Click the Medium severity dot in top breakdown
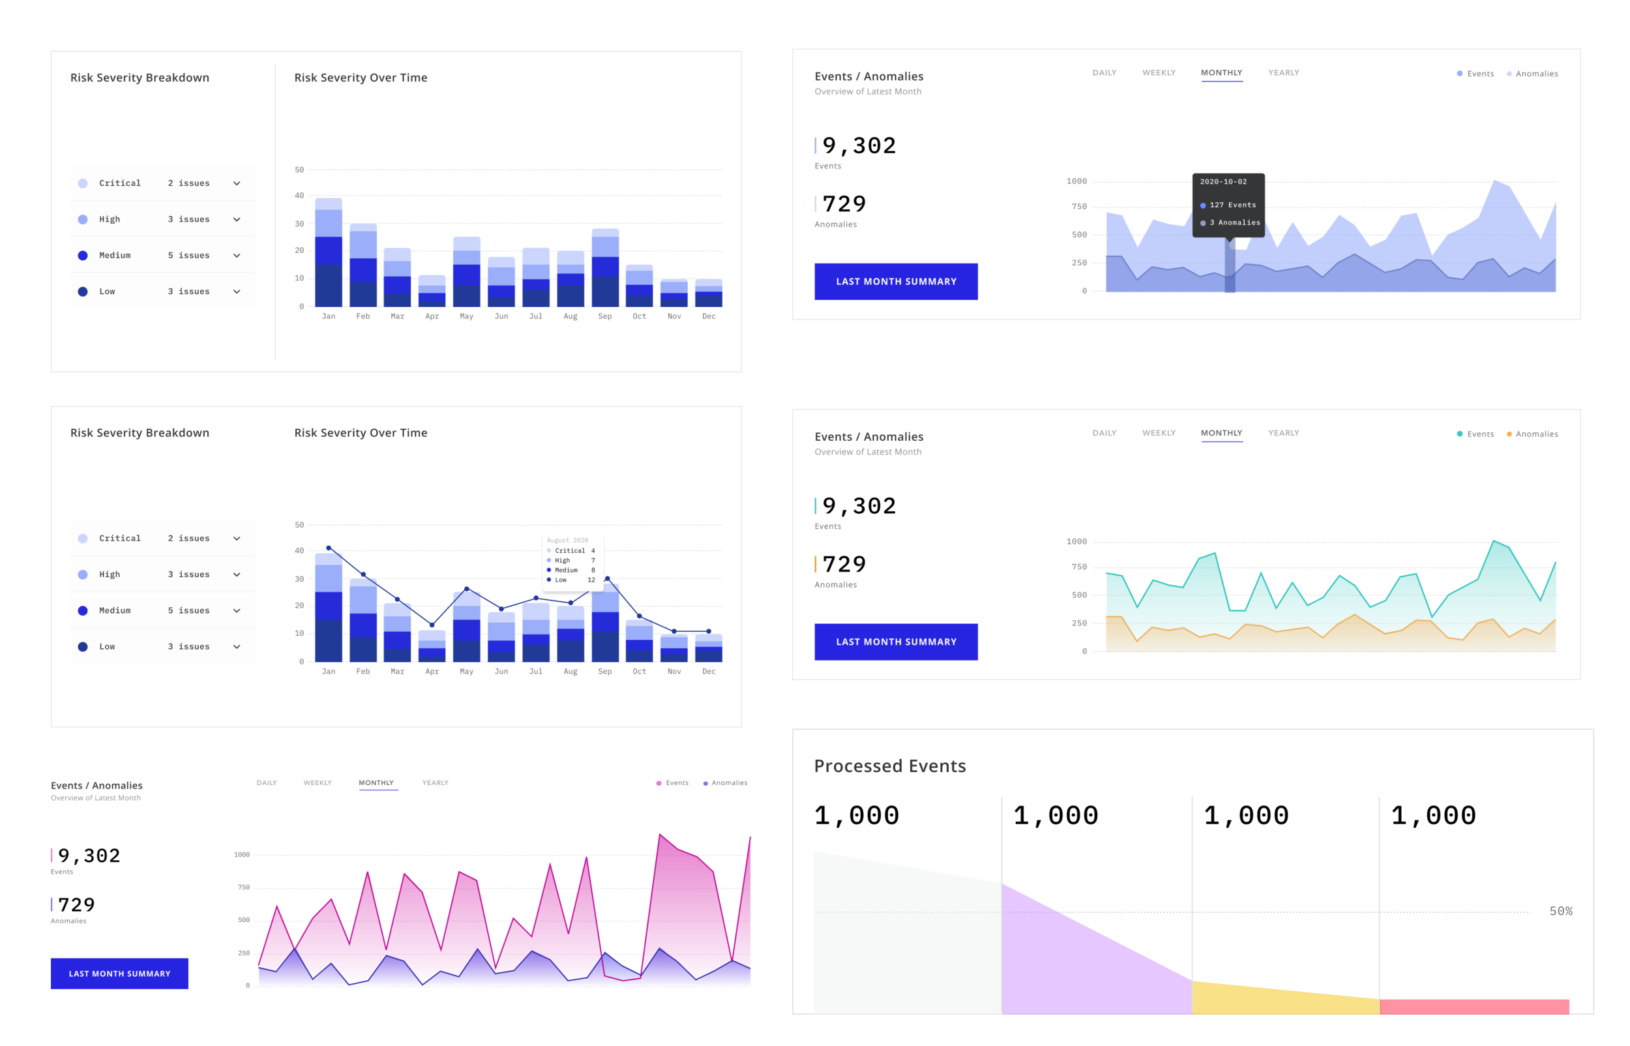1630x1046 pixels. point(83,256)
